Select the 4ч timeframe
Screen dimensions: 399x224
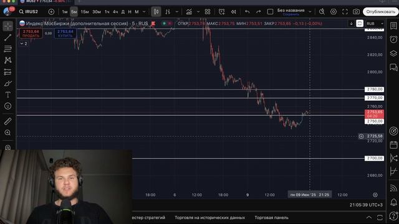coord(115,12)
